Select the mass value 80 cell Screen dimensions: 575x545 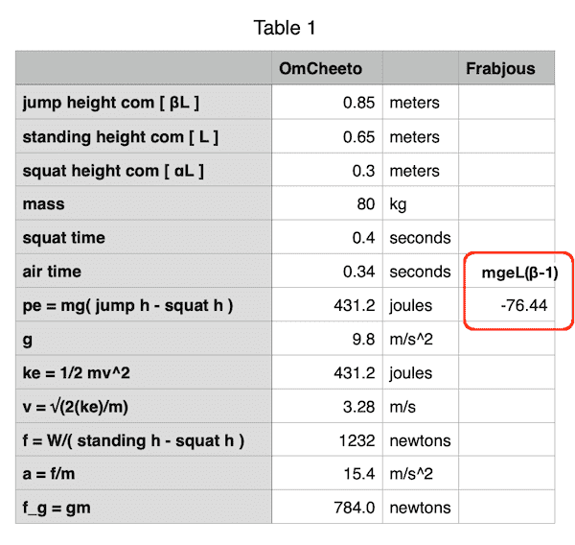point(327,204)
